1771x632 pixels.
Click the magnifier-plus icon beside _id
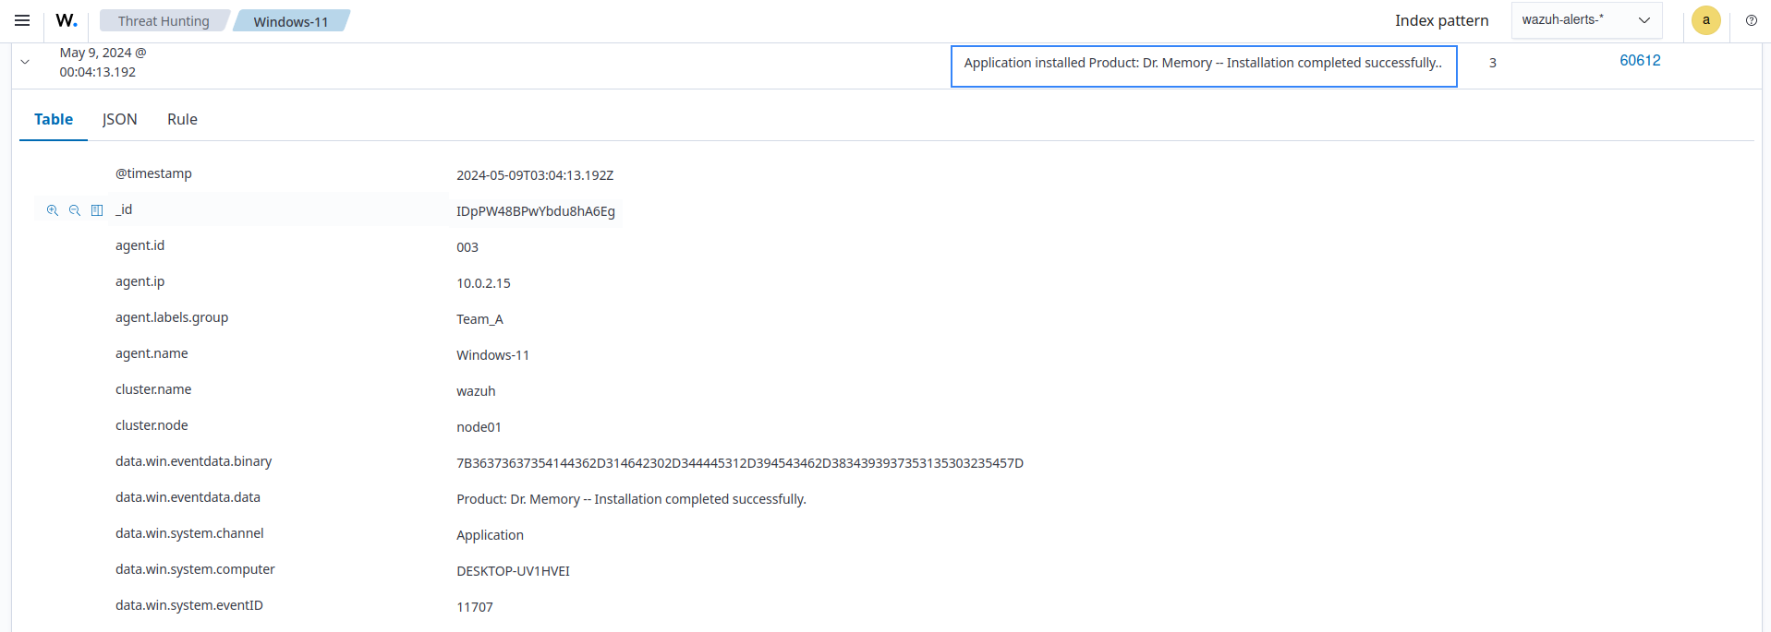(53, 209)
